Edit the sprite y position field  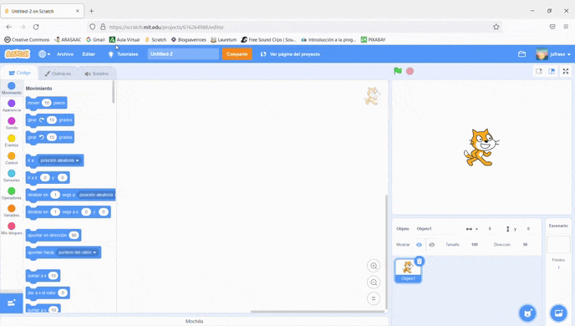[x=528, y=229]
